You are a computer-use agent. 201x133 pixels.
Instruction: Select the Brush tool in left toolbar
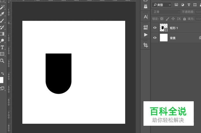[2, 21]
